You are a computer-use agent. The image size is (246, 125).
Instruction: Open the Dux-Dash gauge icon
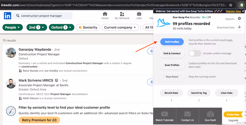coord(210,114)
